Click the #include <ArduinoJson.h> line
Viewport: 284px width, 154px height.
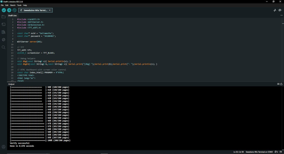coord(31,25)
